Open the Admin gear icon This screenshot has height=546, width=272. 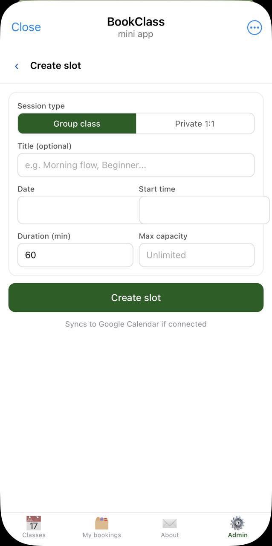tap(237, 522)
